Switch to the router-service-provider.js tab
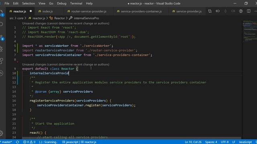 tap(88, 11)
